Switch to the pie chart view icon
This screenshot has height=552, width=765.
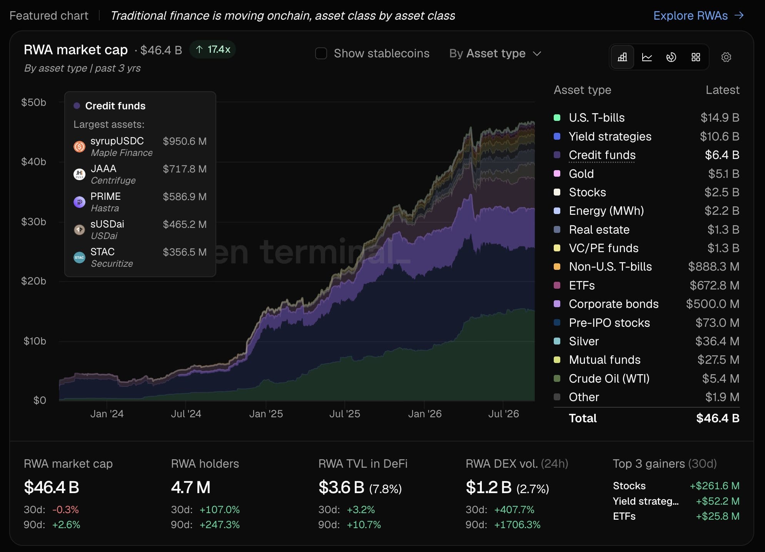pyautogui.click(x=671, y=57)
